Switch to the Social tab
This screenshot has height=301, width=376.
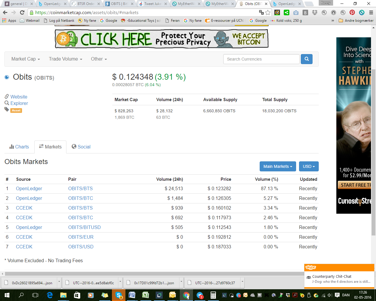point(81,147)
